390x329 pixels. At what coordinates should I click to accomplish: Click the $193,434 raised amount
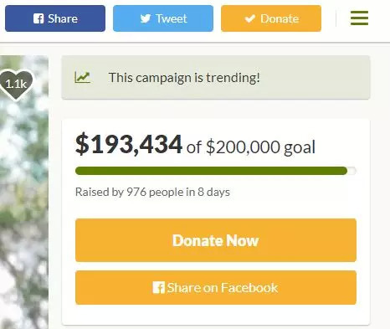tap(129, 145)
